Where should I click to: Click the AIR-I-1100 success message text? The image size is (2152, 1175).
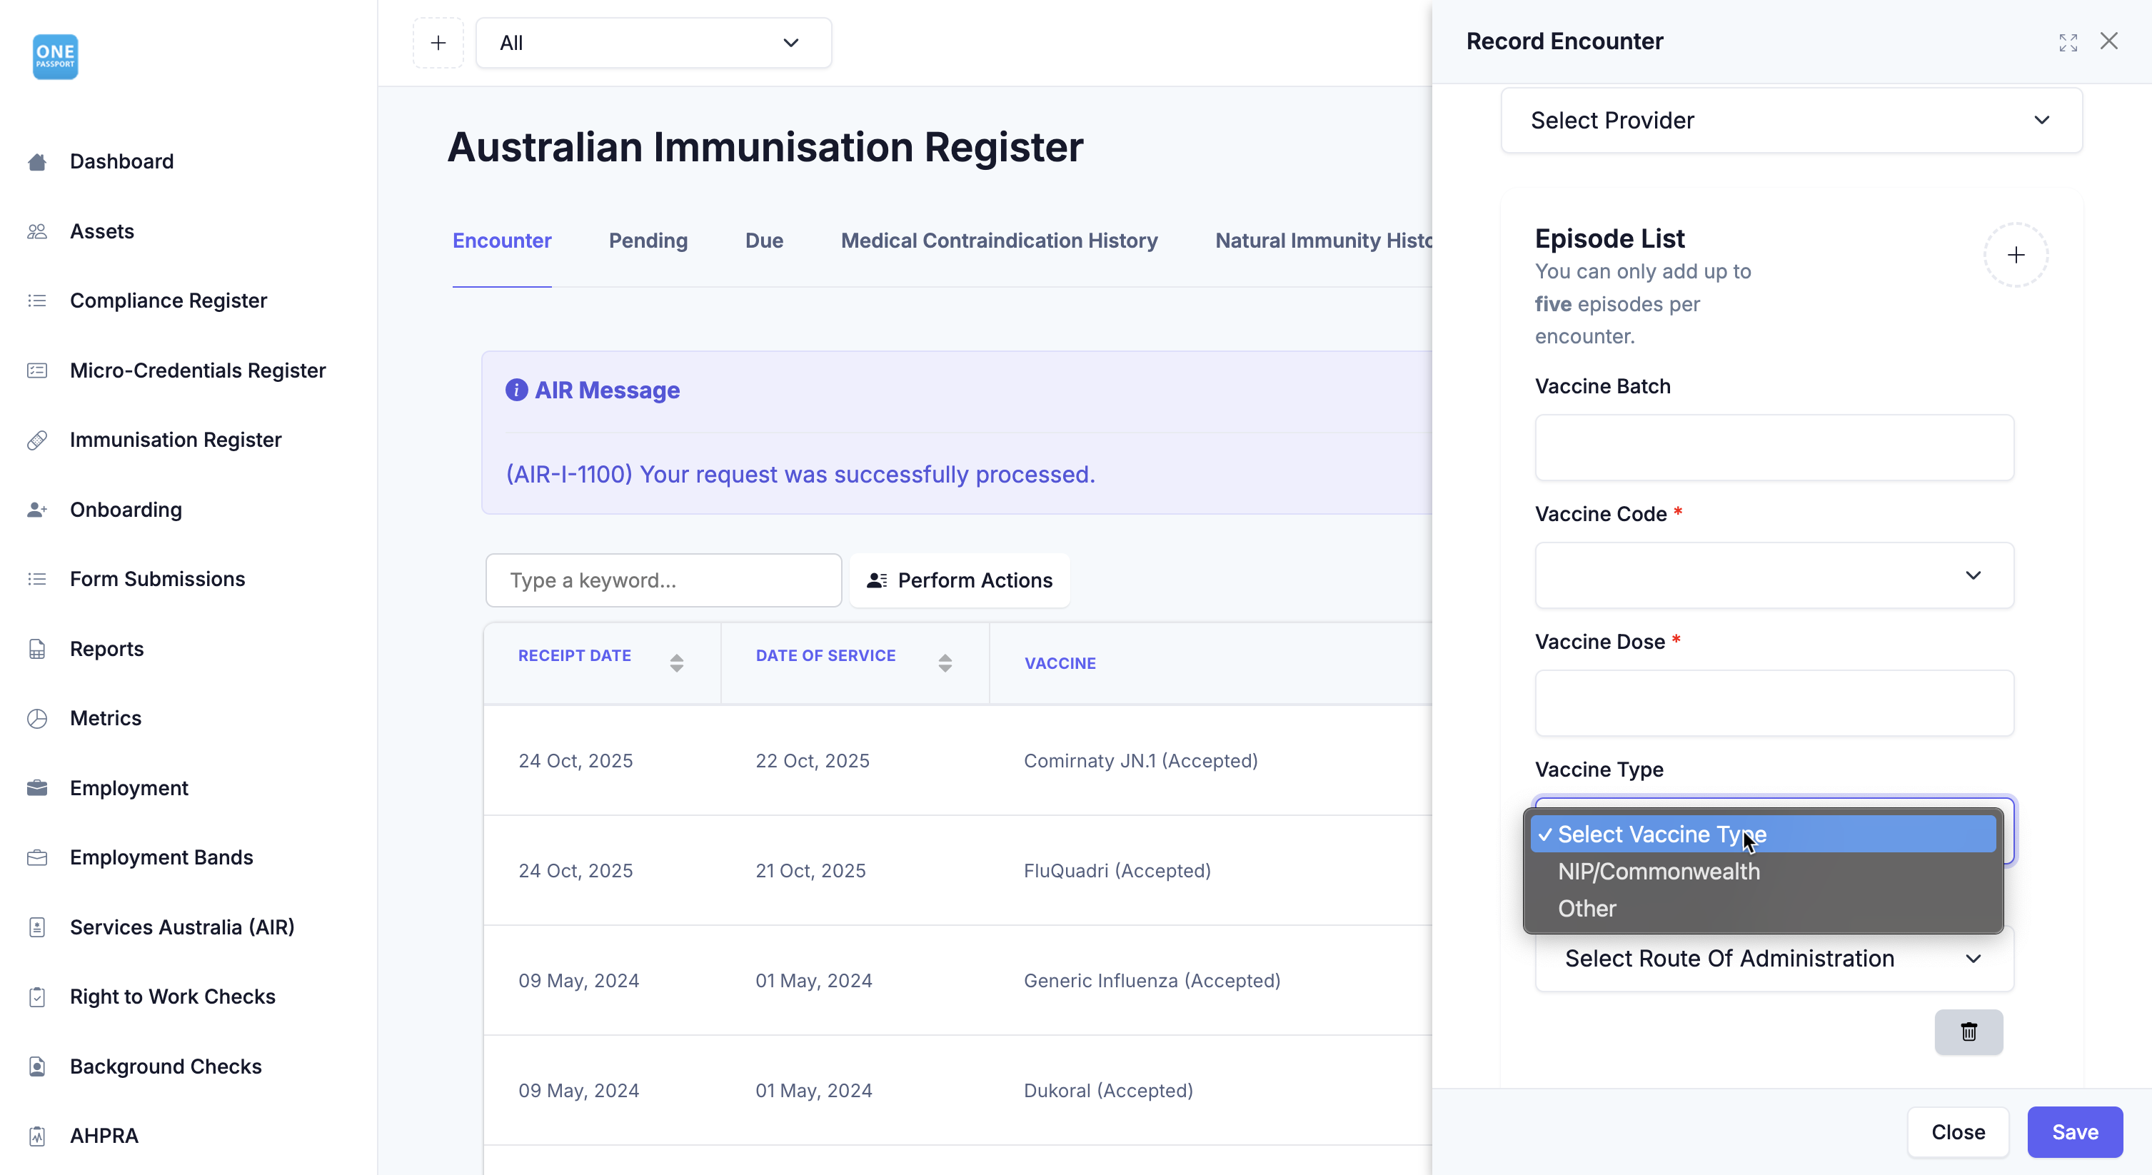point(800,474)
